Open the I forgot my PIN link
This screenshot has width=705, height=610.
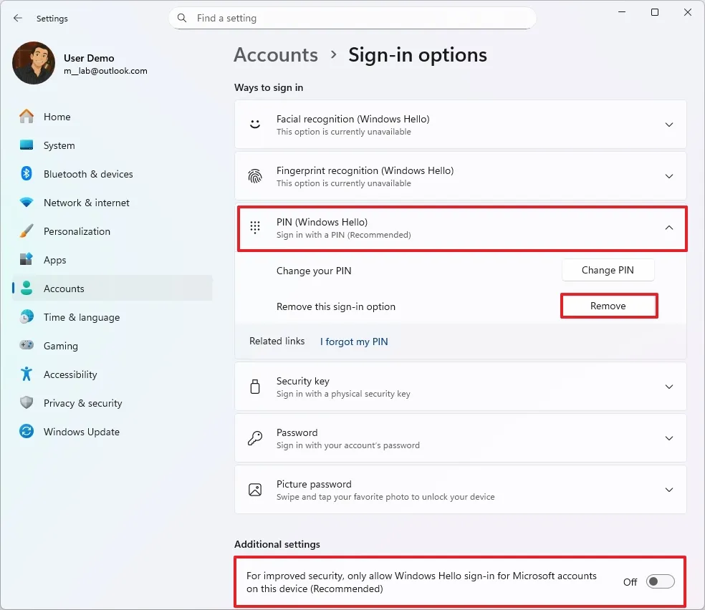pos(354,342)
